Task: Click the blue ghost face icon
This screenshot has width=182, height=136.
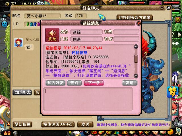Action: (x=5, y=24)
